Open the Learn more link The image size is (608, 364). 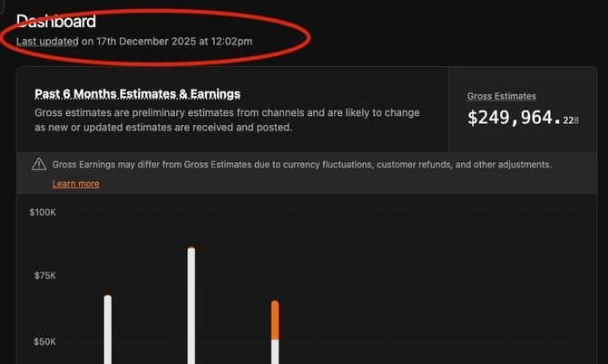click(x=75, y=184)
